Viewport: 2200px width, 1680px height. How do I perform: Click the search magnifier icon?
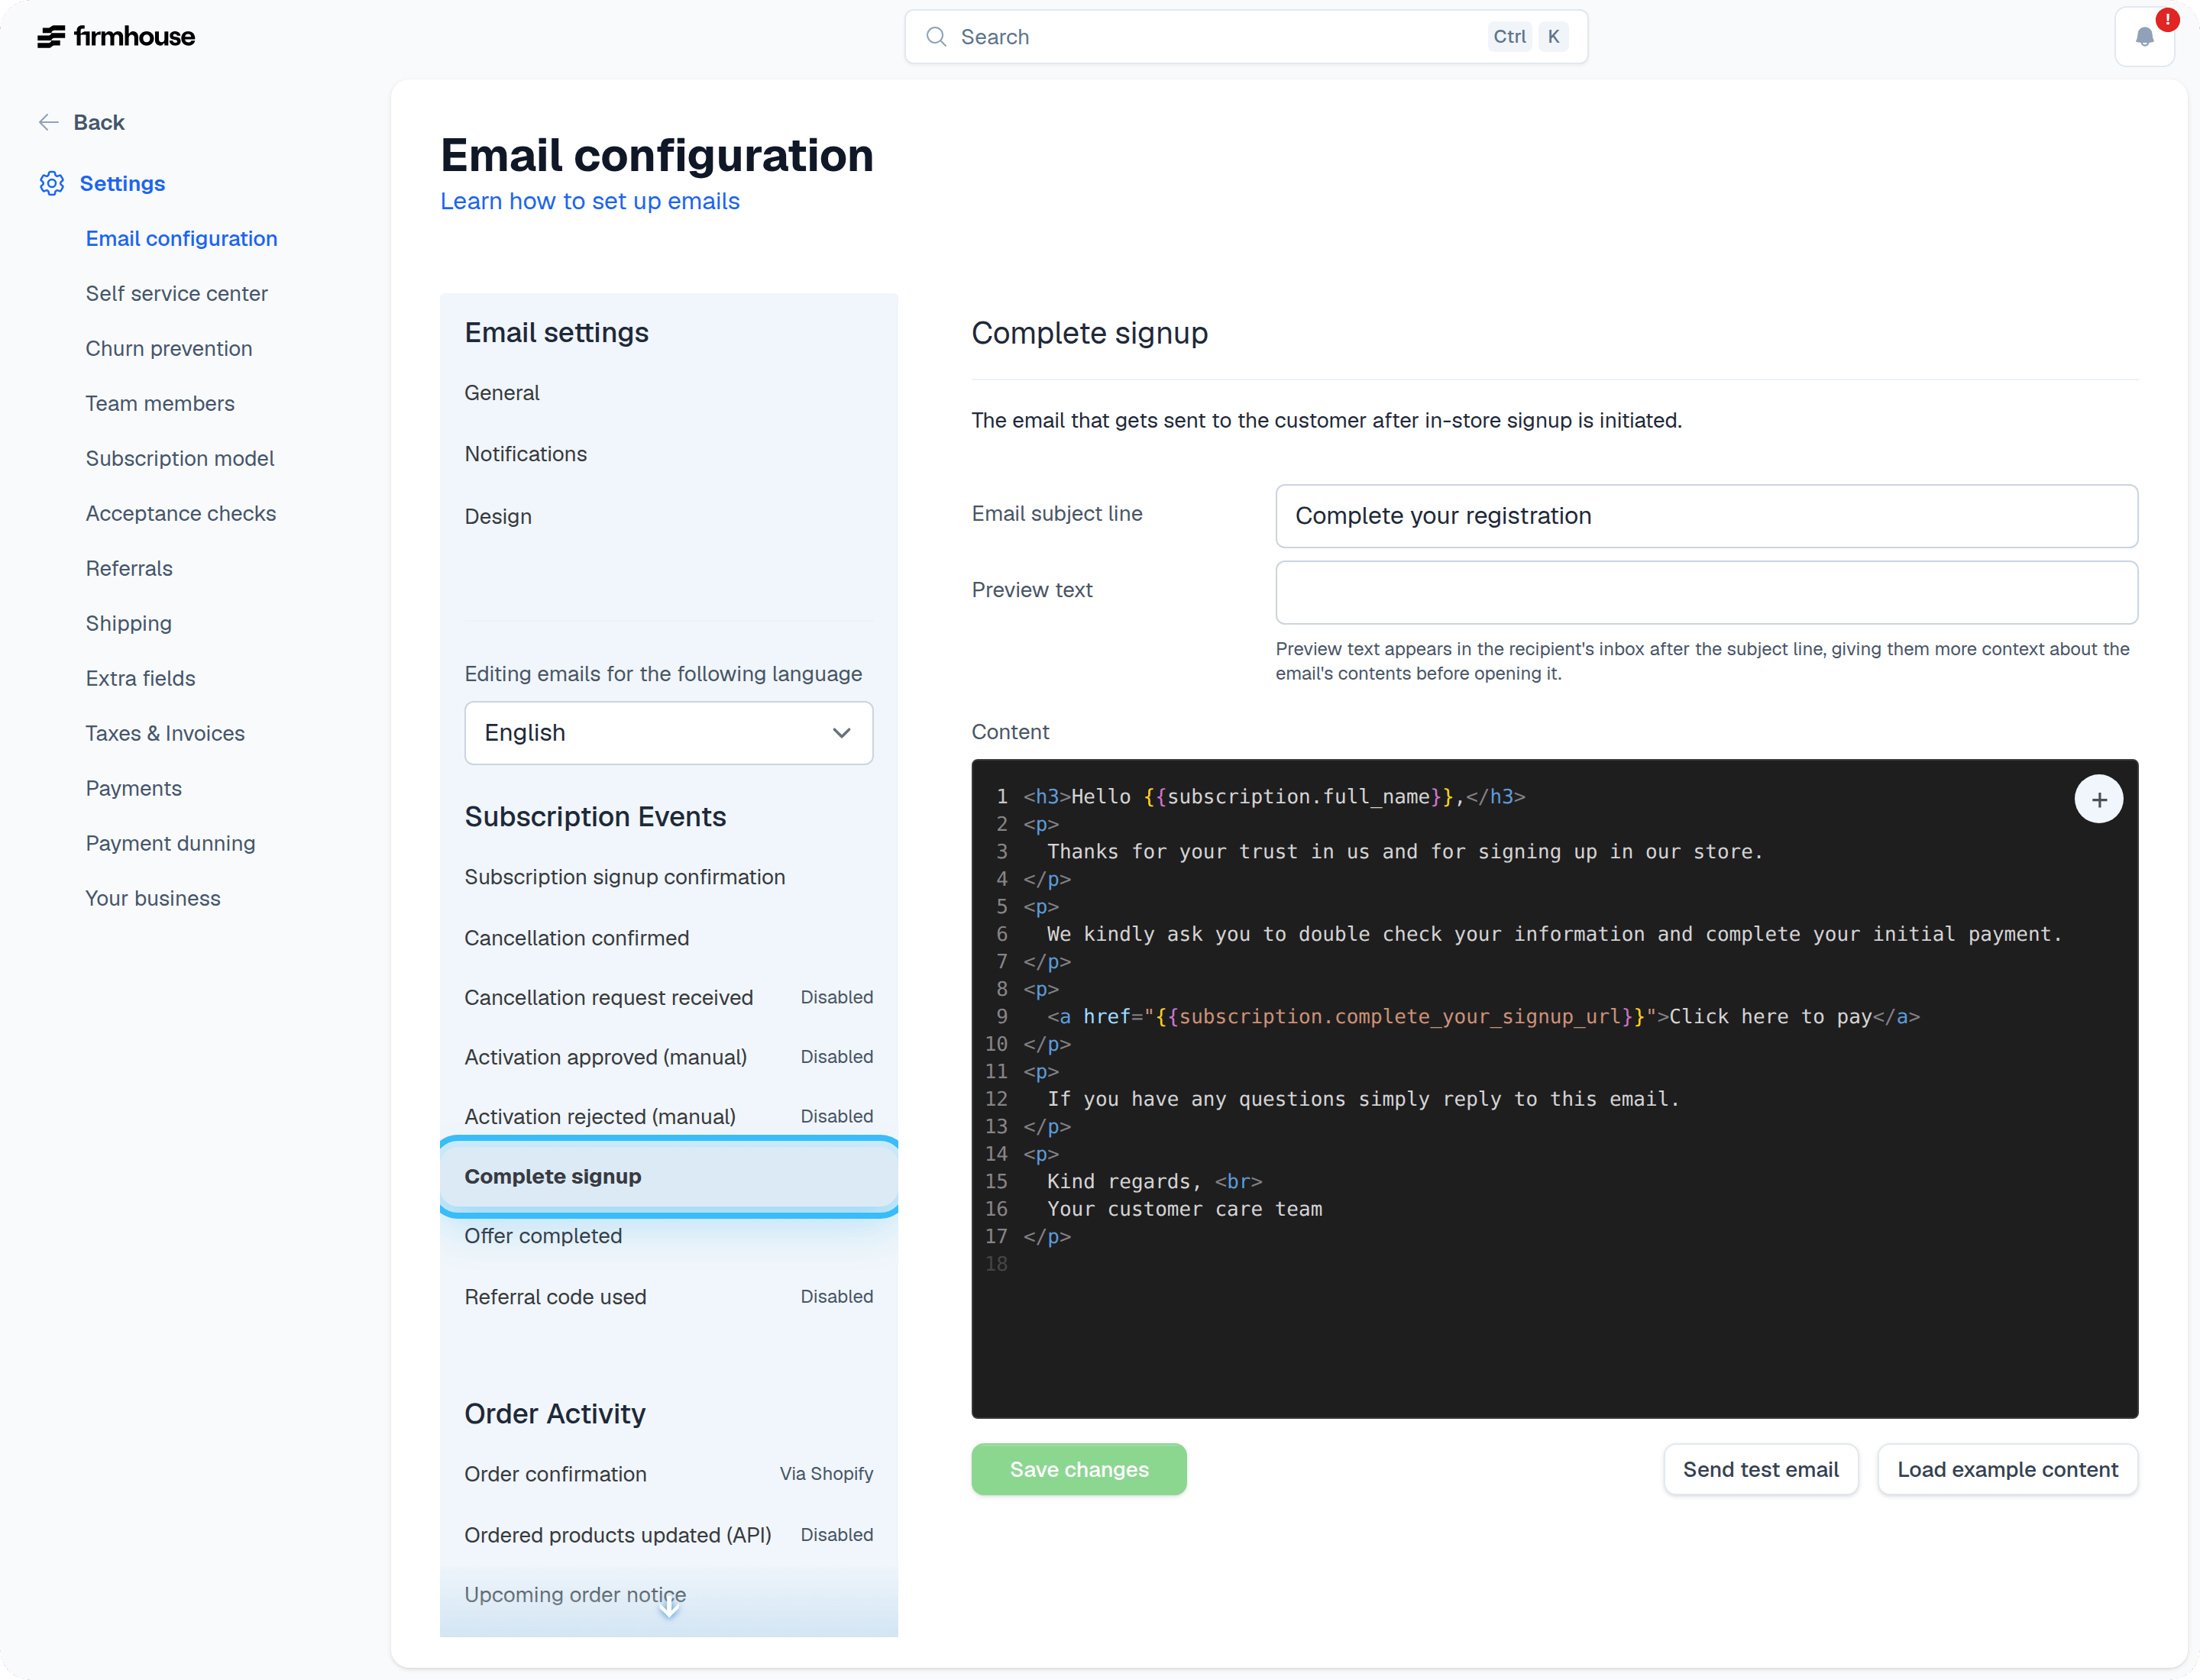(936, 37)
